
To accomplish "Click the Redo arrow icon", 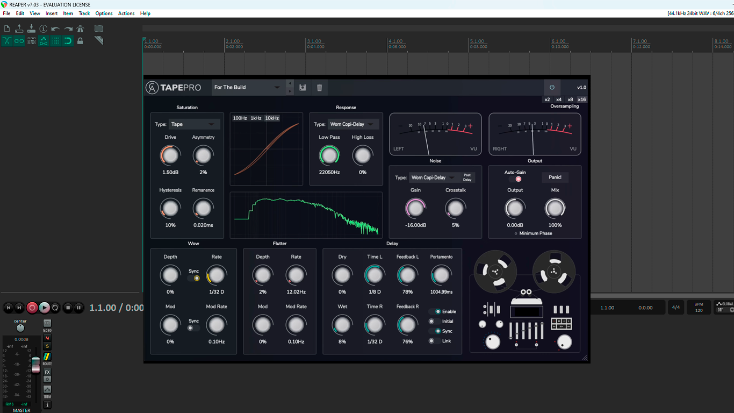I will 68,29.
